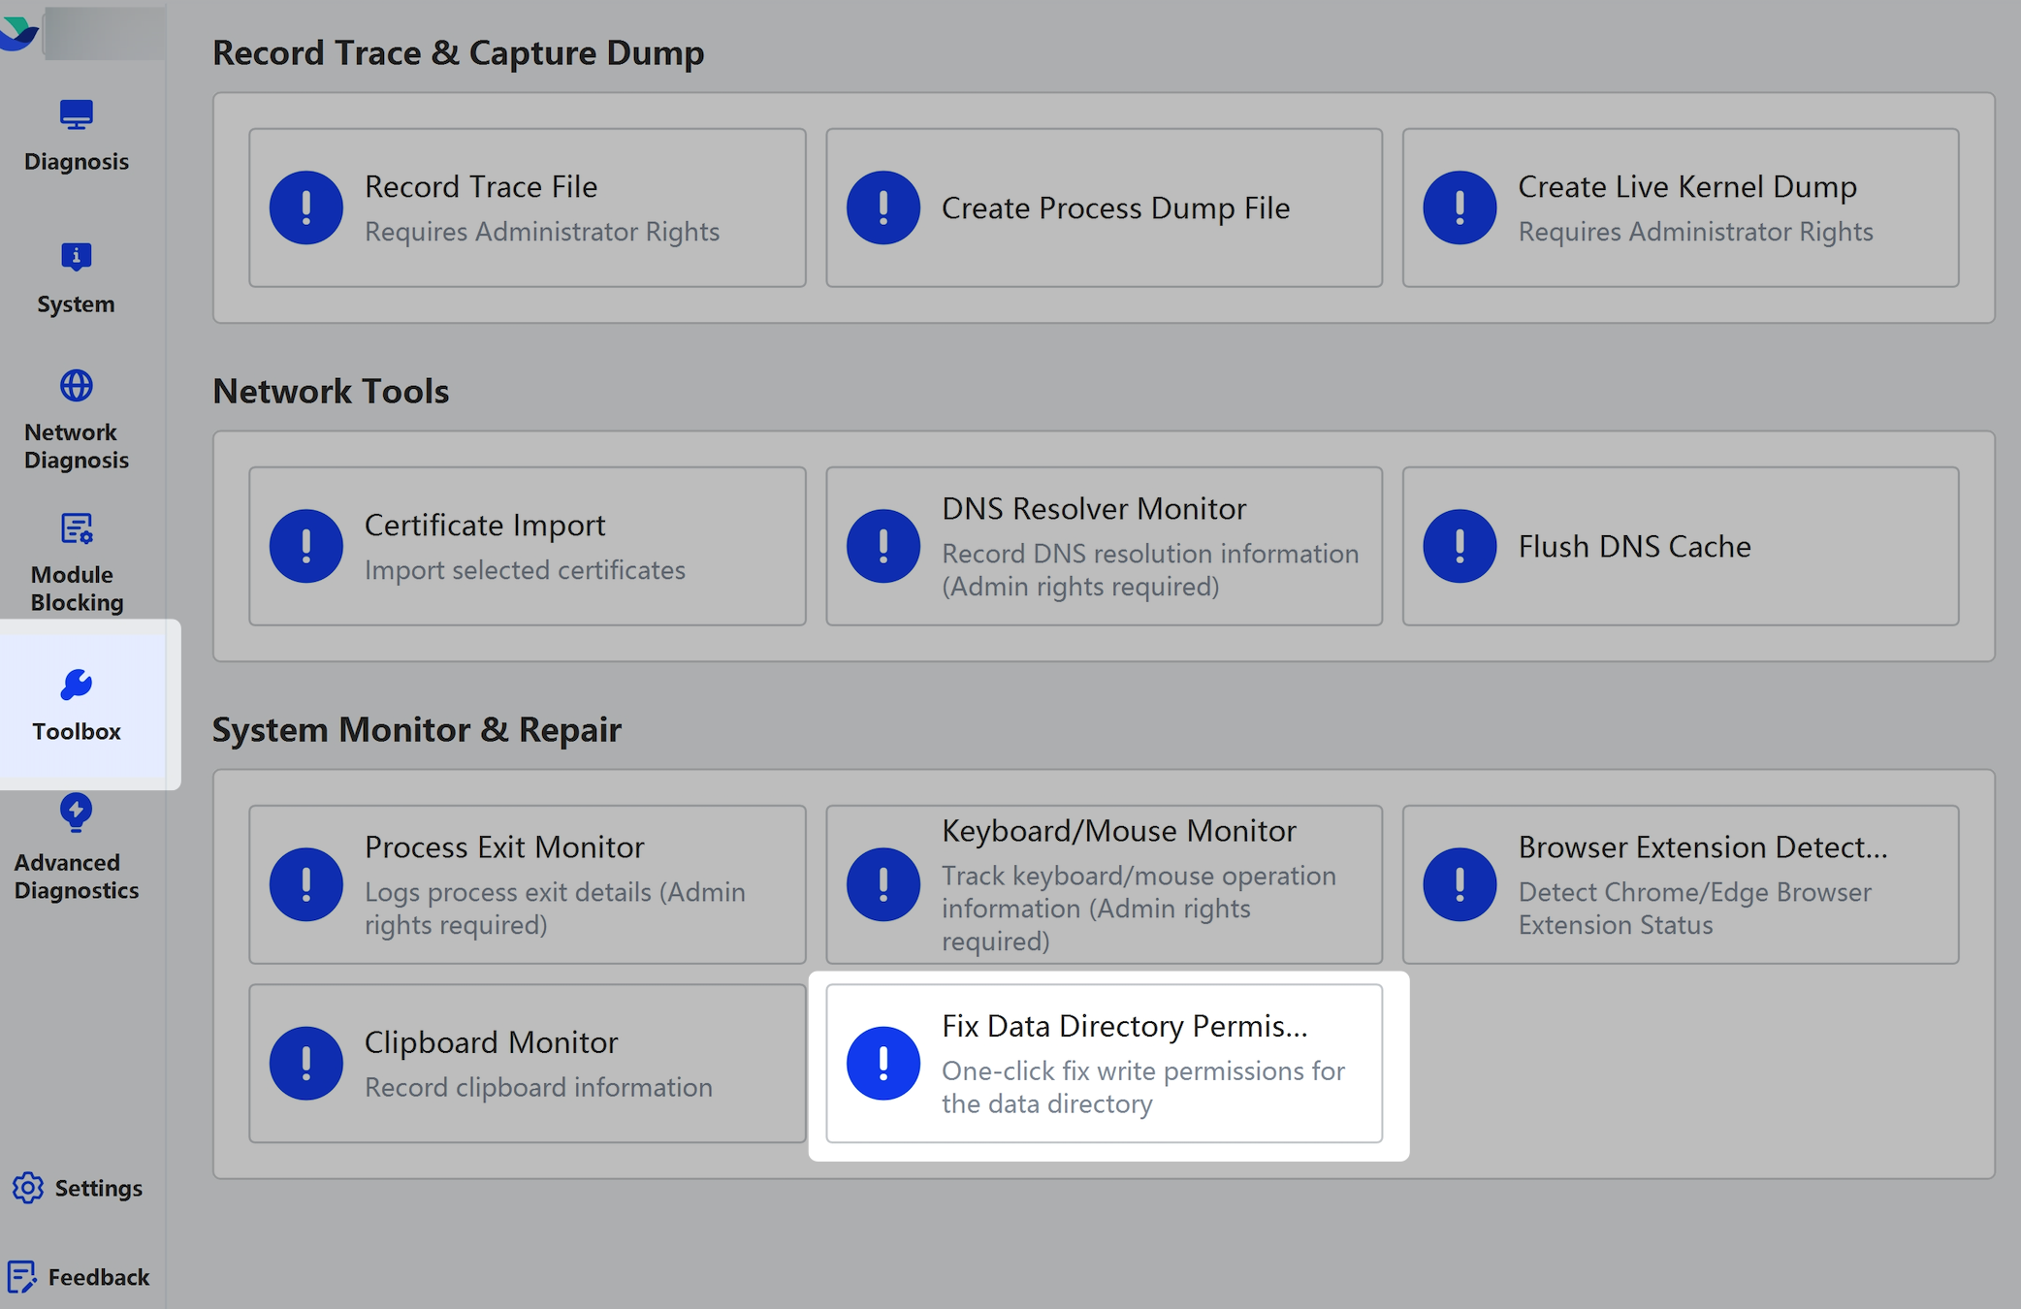Switch to the System tab label
The width and height of the screenshot is (2021, 1309).
pyautogui.click(x=76, y=304)
